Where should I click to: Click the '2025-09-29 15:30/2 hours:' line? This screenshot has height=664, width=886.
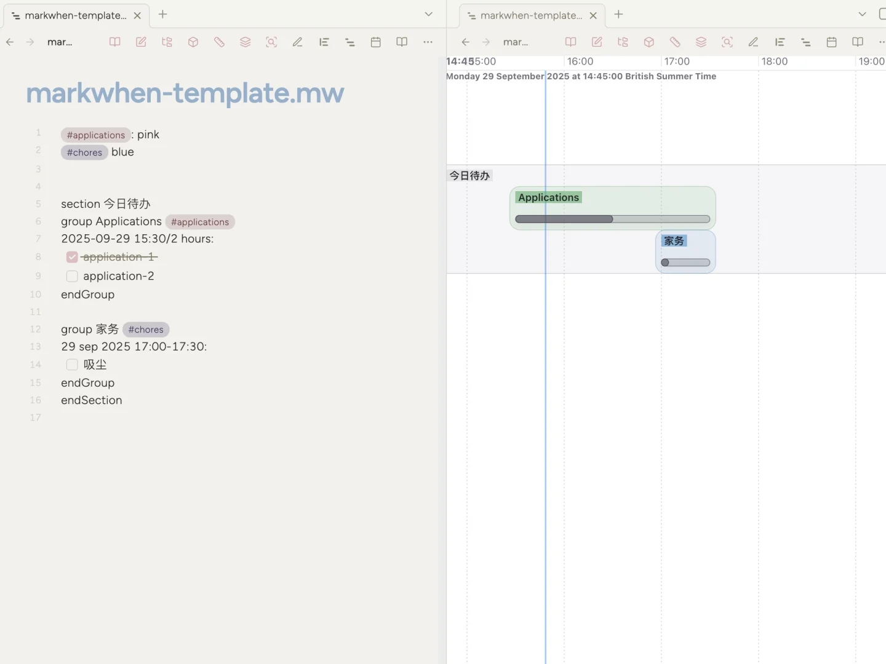click(137, 239)
